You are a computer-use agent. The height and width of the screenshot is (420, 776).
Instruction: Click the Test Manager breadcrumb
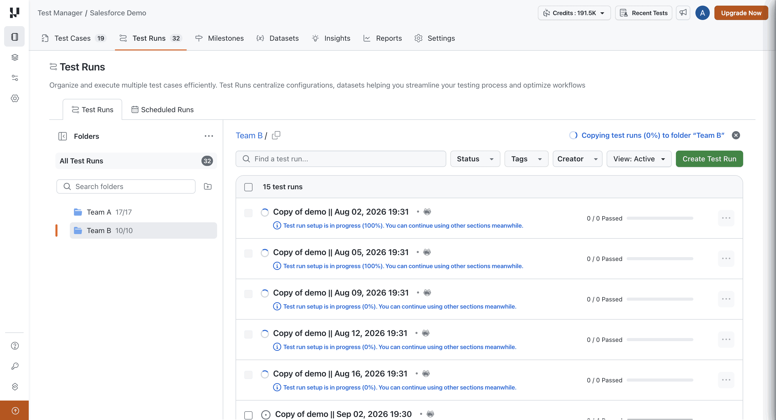pos(60,13)
